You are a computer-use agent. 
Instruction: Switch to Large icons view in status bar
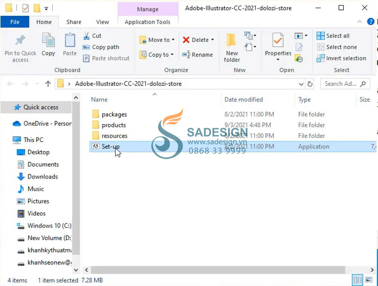[x=369, y=280]
